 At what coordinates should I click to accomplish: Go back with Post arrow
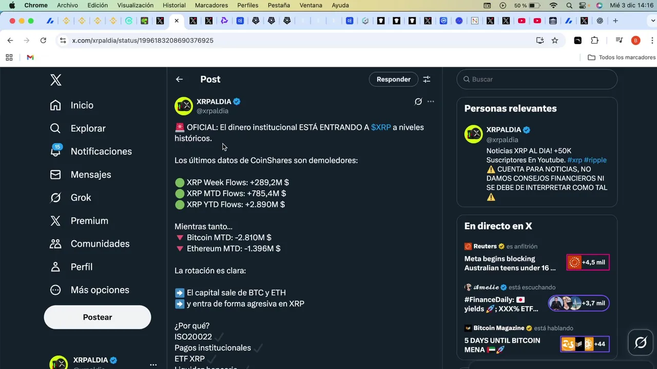(x=179, y=79)
